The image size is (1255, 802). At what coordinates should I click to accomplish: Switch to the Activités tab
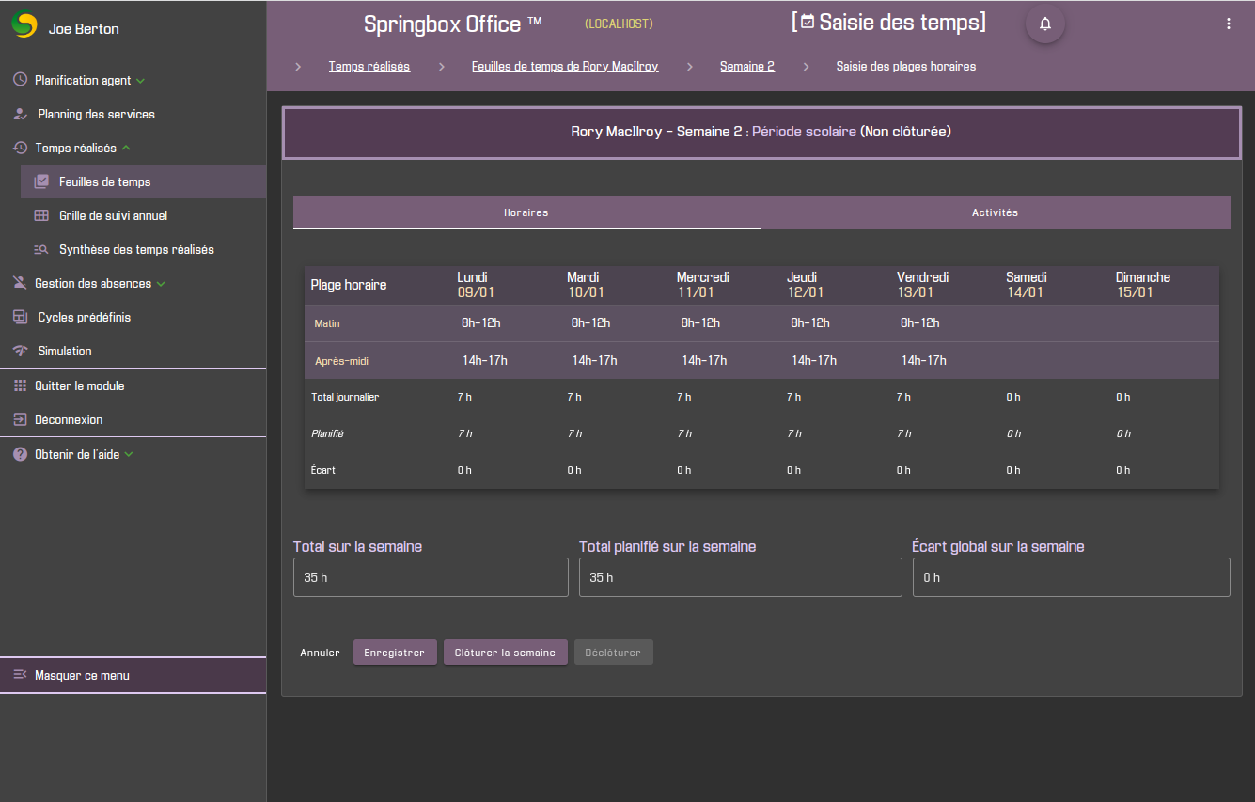tap(996, 212)
